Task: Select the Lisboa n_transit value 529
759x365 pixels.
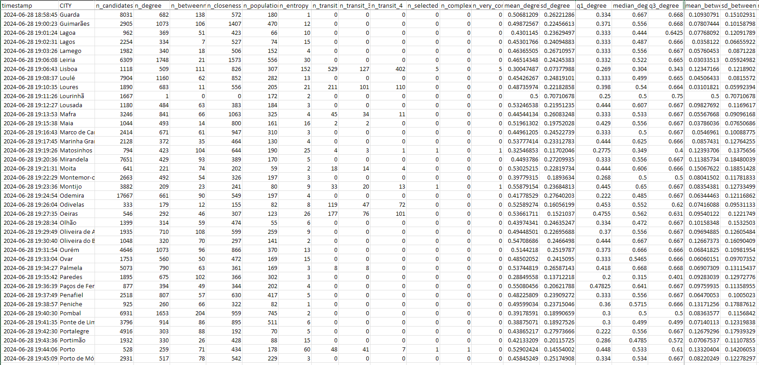Action: [x=325, y=69]
